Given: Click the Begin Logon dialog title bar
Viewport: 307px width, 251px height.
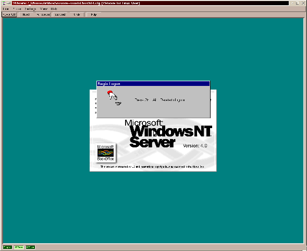Looking at the screenshot, I should 153,84.
